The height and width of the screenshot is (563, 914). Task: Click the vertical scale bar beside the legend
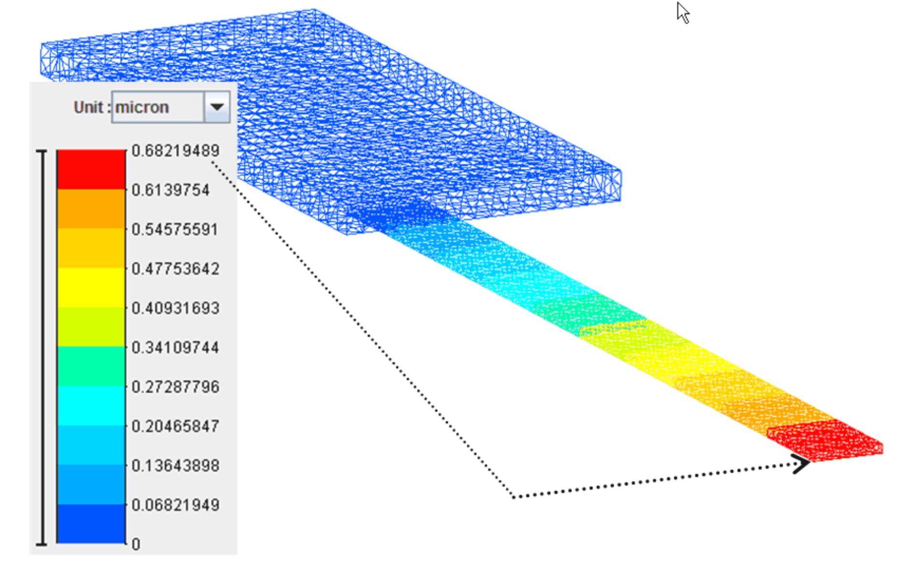43,348
